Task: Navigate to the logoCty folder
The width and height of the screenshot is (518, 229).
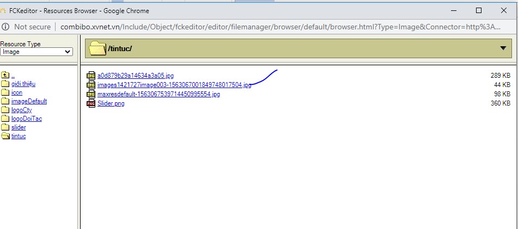Action: click(21, 110)
